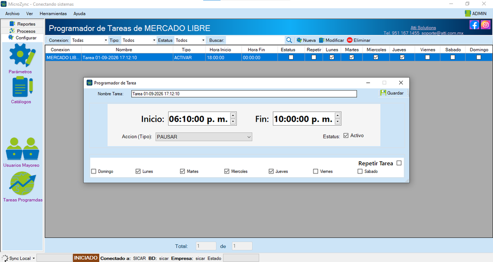Uncheck Martes in the dialog
Screen dimensions: 493x262
point(182,171)
